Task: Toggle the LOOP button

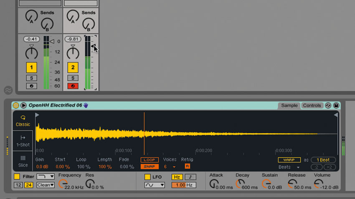Action: pos(150,160)
